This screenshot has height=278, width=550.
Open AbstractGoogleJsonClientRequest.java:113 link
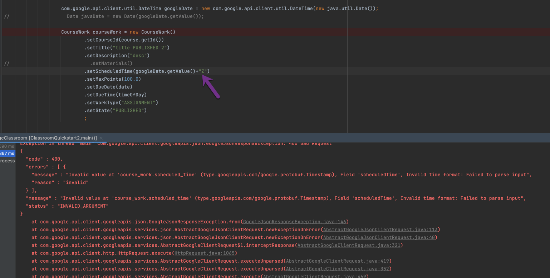pos(380,229)
